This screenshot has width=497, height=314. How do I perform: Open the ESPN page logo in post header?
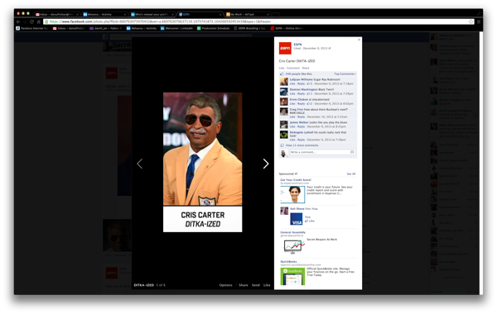click(x=285, y=48)
